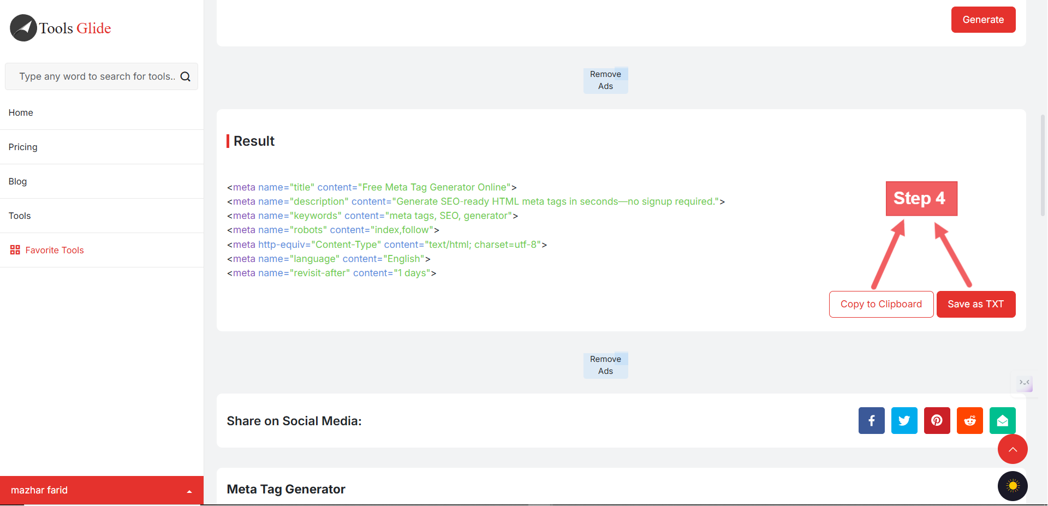Click Save as TXT
The height and width of the screenshot is (506, 1048).
coord(975,304)
